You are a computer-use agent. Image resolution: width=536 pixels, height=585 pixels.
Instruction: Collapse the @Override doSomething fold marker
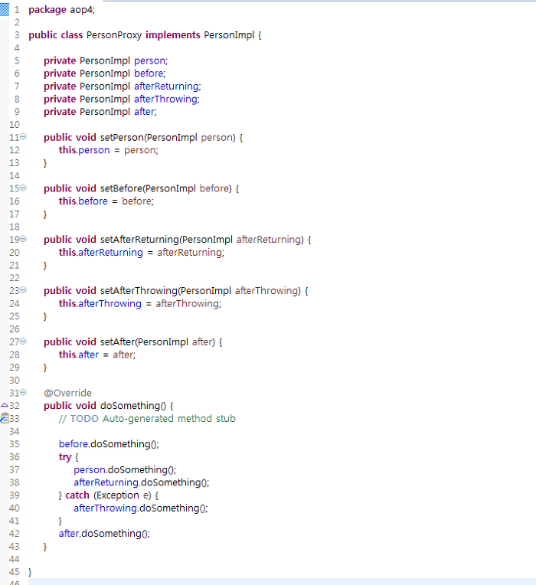point(23,392)
